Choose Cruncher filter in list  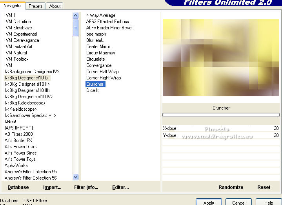[x=95, y=84]
